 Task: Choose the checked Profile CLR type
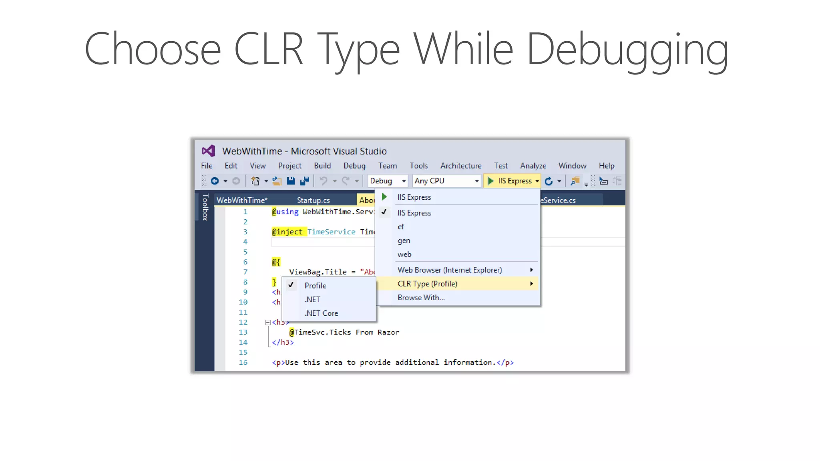coord(315,286)
